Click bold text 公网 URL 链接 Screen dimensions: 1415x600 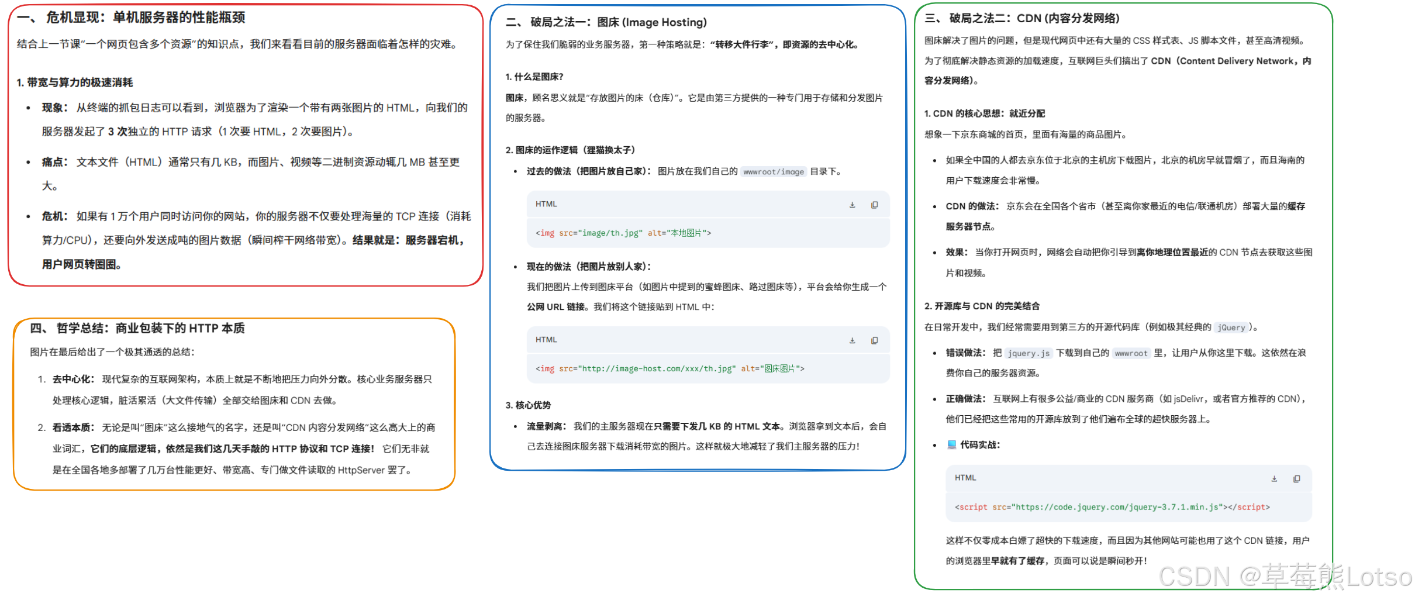[x=556, y=306]
